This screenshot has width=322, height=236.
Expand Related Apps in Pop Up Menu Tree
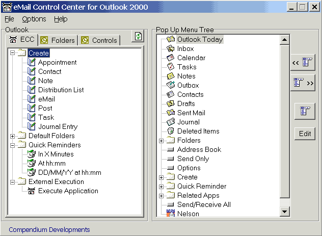[161, 196]
